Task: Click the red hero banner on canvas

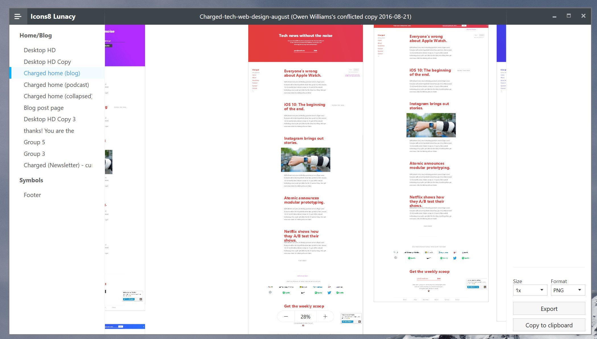Action: point(305,43)
